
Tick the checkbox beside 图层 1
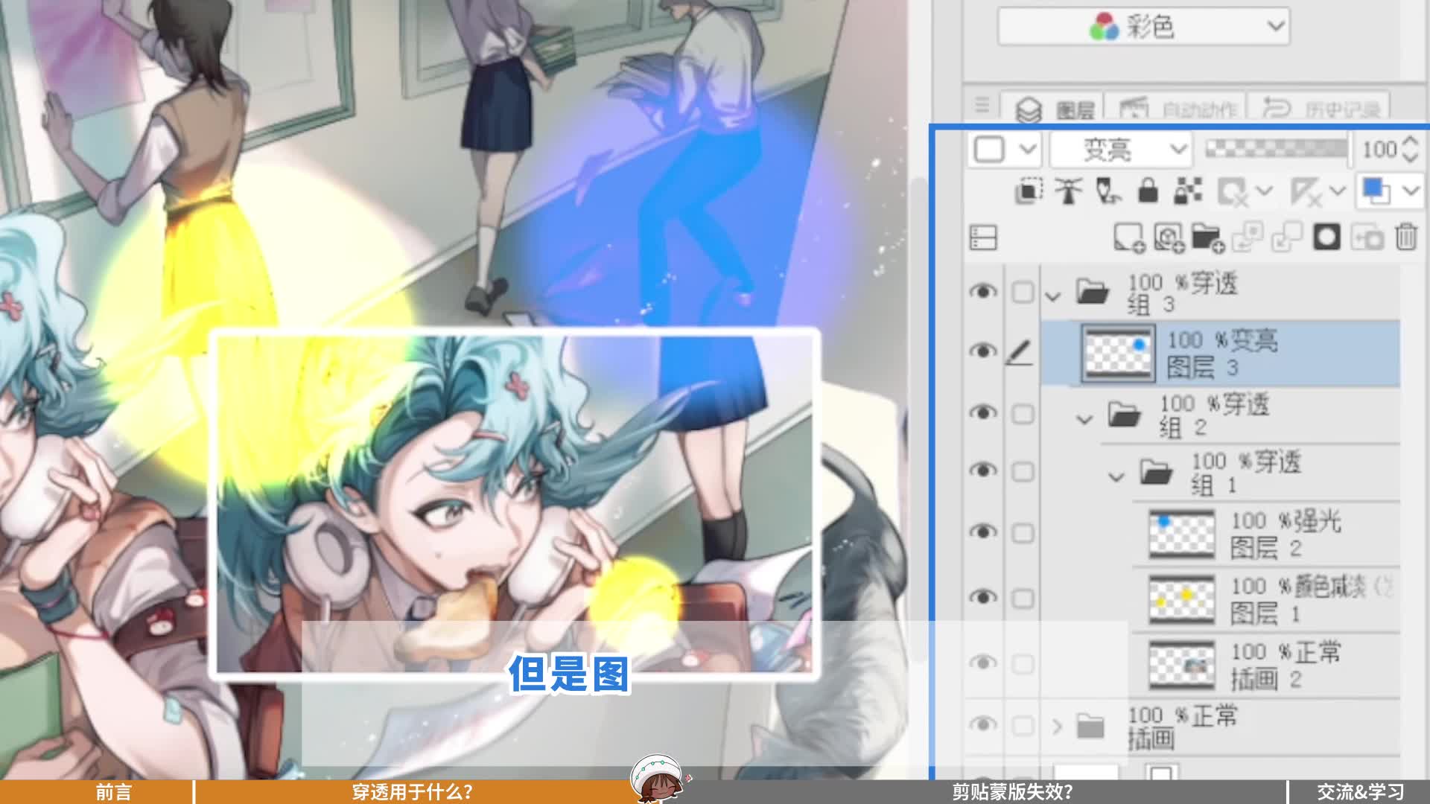(1023, 599)
